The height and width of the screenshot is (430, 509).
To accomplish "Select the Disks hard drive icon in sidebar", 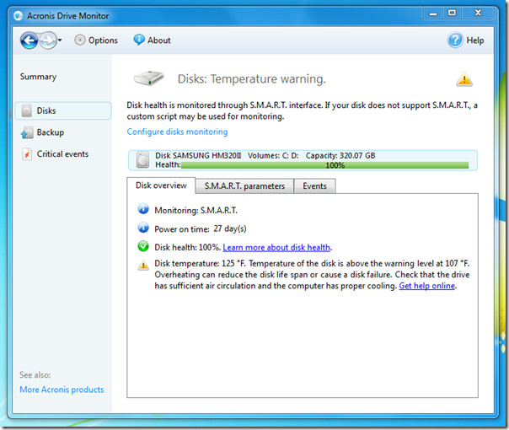I will (27, 110).
